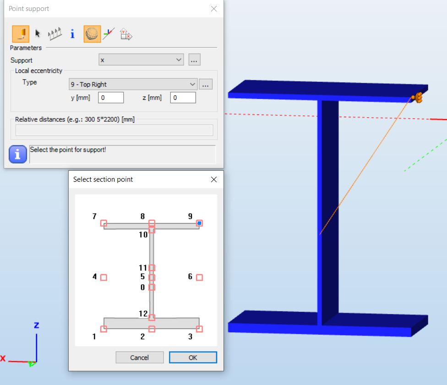
Task: Select section point 3 at bottom right
Action: point(199,329)
